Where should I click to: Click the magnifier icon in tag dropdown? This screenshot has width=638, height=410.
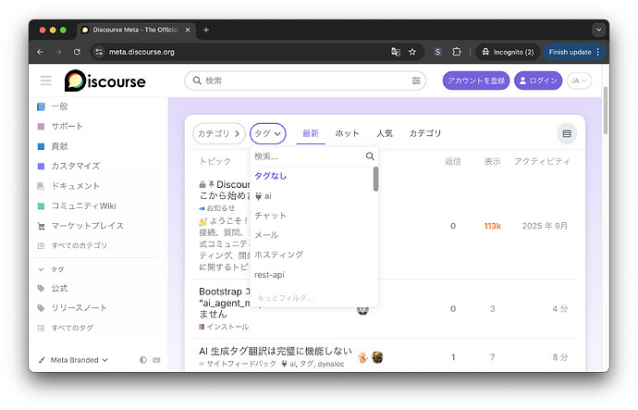[370, 156]
